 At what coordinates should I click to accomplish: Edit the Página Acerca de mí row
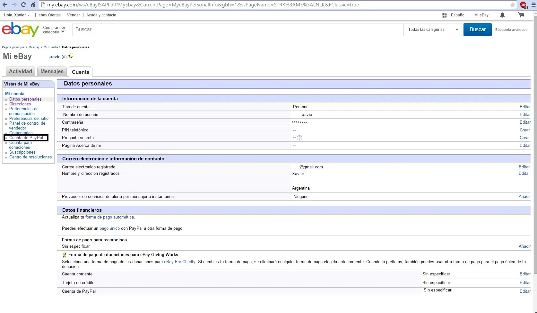click(525, 146)
